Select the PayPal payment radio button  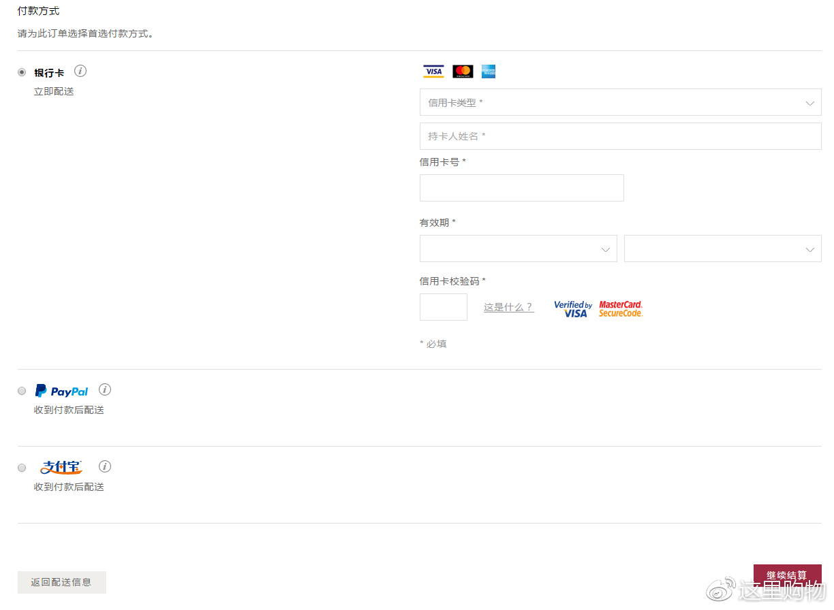click(x=22, y=391)
